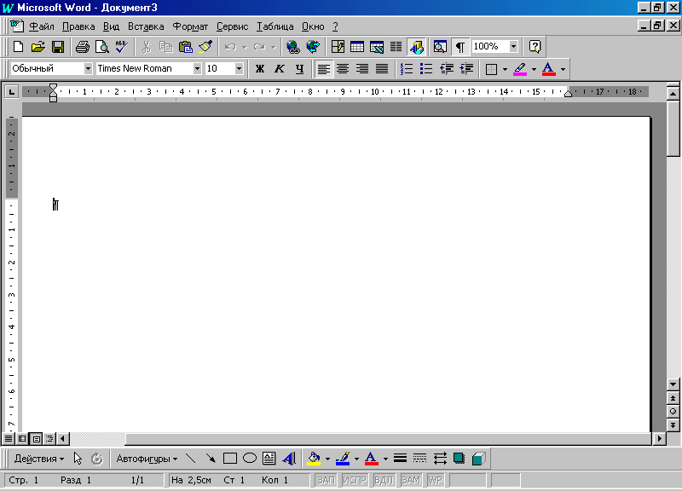Show the Web toolbar globe icon

(x=313, y=47)
